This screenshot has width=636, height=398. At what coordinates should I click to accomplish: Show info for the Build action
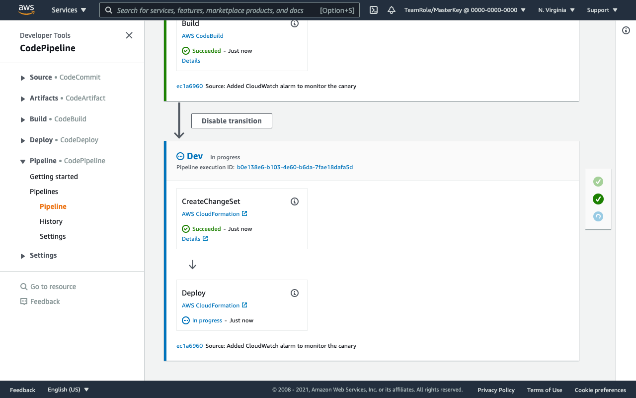[x=295, y=23]
